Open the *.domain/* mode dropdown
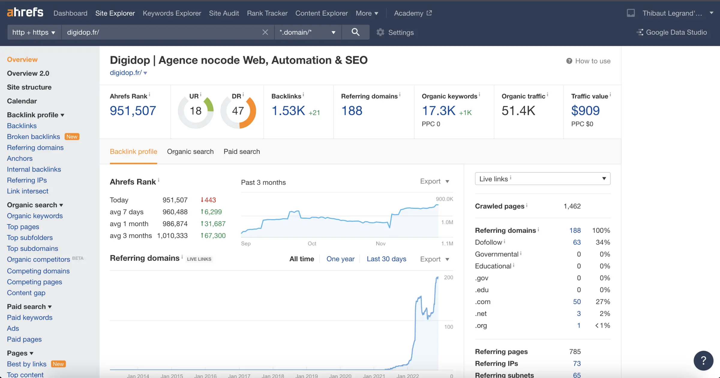Viewport: 720px width, 378px height. click(307, 32)
